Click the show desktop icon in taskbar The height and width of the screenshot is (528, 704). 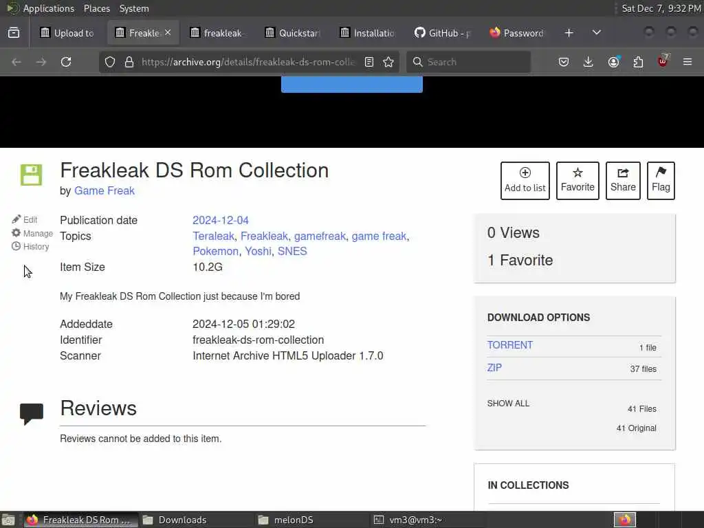8,520
